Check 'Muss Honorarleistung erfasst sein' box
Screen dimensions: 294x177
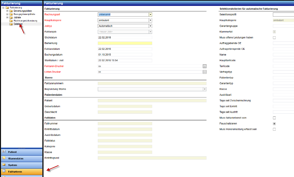[x=274, y=129]
